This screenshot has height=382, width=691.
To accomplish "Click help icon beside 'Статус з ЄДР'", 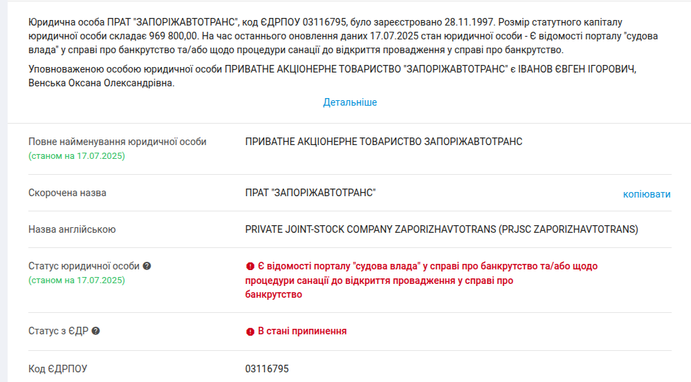I will (x=95, y=331).
